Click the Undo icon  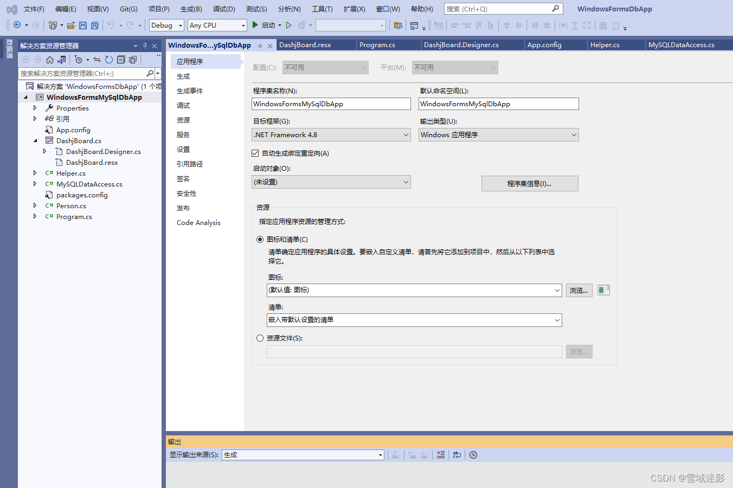point(112,25)
